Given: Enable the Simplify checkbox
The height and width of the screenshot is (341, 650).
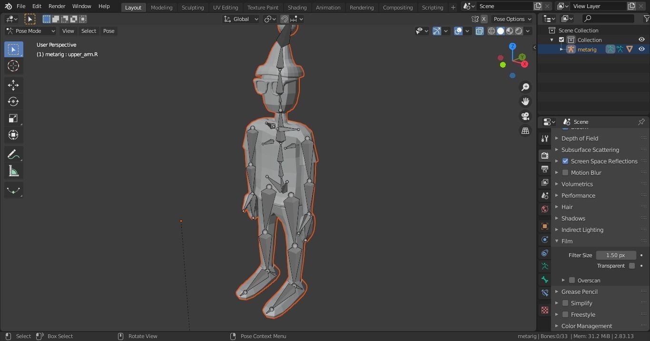Looking at the screenshot, I should (565, 303).
